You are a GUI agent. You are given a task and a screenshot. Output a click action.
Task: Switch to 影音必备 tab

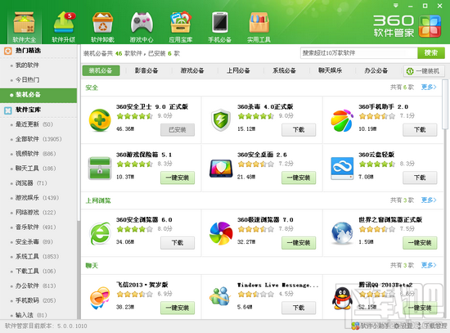coord(146,70)
